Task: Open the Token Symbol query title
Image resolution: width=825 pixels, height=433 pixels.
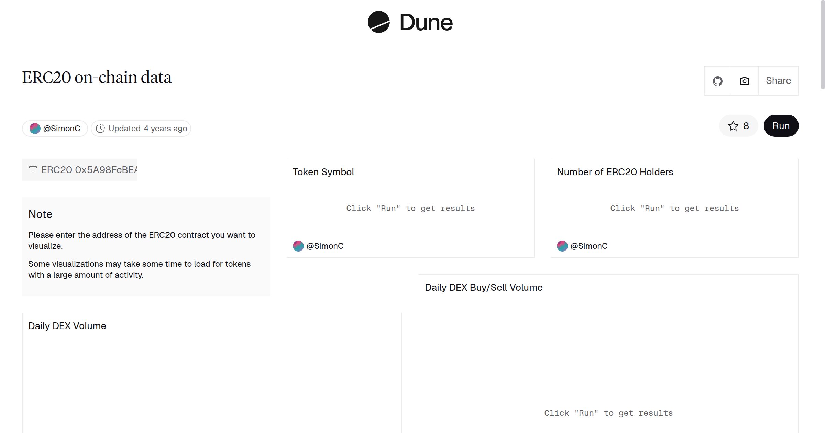Action: [323, 172]
